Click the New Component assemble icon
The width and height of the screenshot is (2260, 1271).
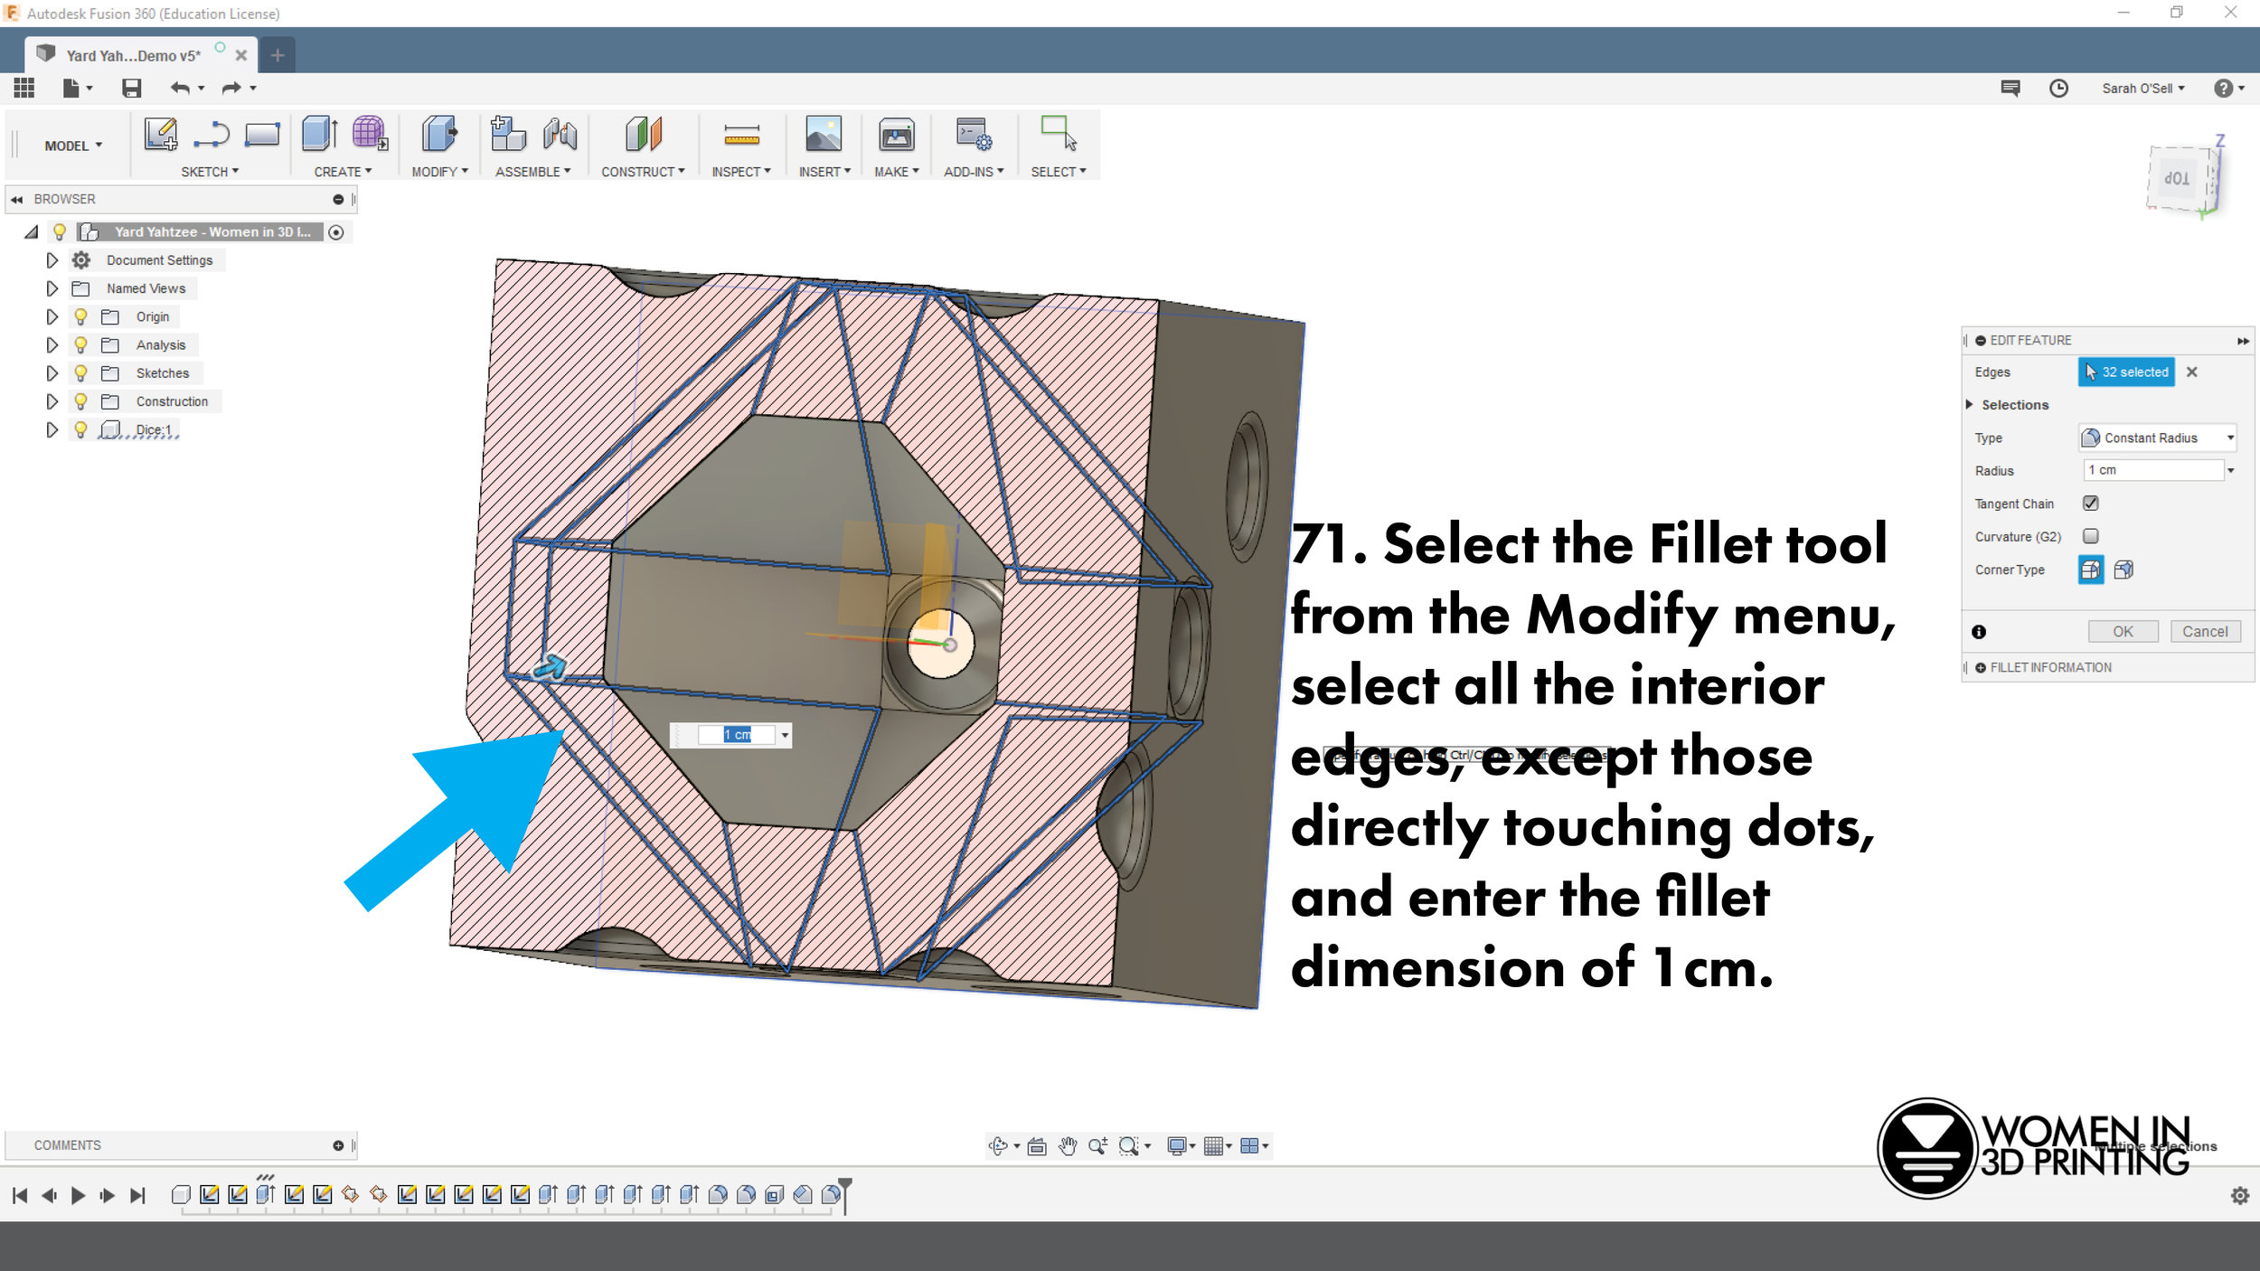[x=508, y=134]
